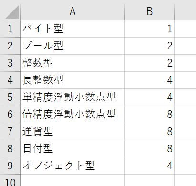Select the value 4 beside オブジェクト型

click(x=149, y=166)
